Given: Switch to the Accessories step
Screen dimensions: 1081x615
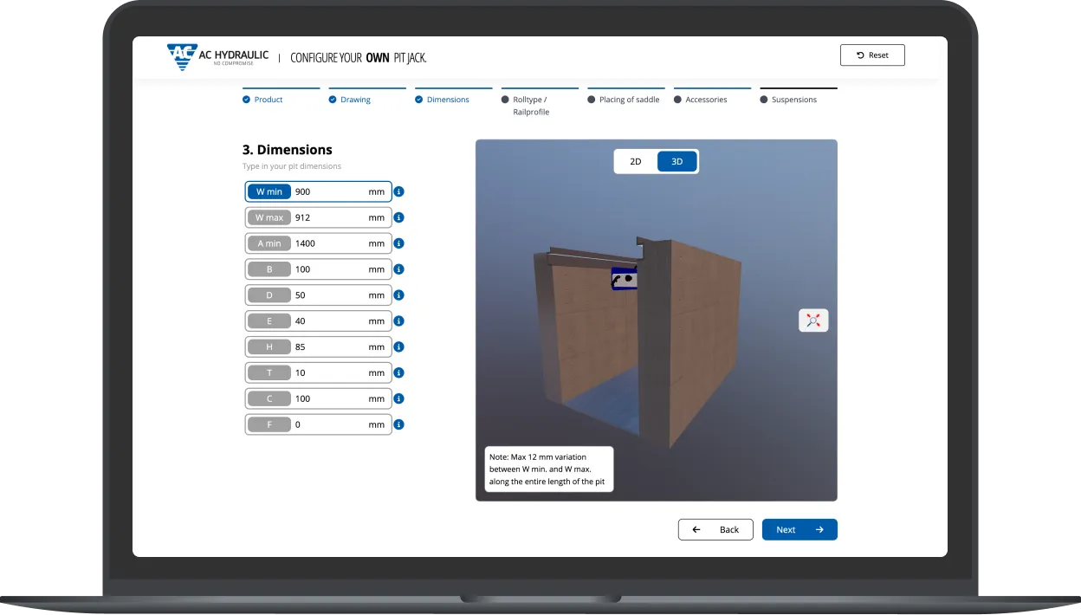Looking at the screenshot, I should point(705,99).
